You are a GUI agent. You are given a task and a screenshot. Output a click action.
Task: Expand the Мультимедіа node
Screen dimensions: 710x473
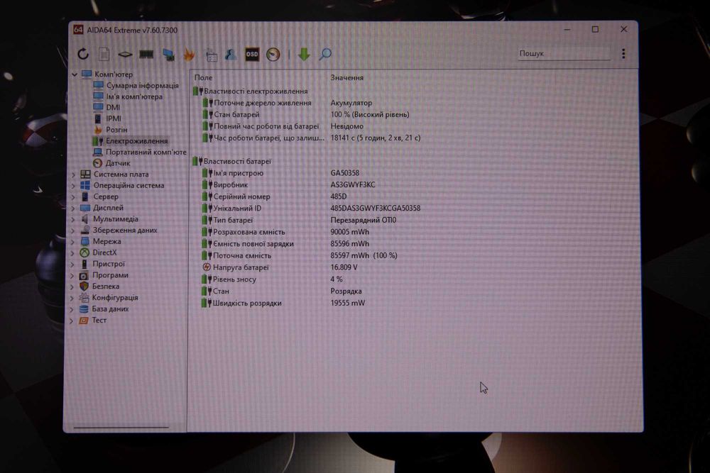coord(73,219)
